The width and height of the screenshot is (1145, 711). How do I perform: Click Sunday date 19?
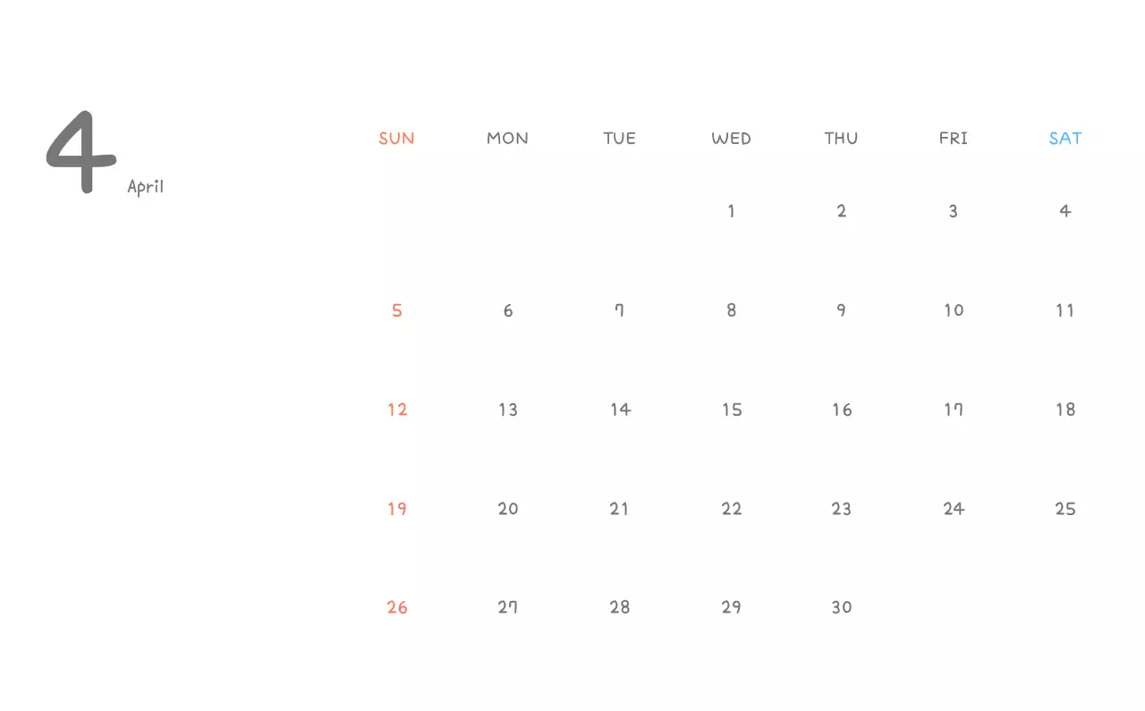click(397, 509)
